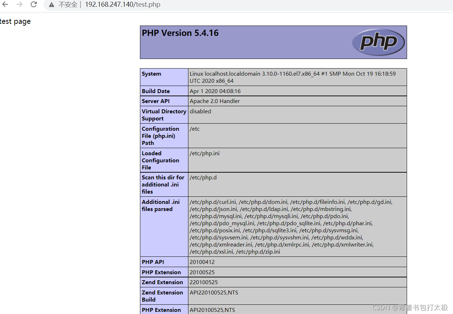
Task: Click the PHP elephant logo image
Action: 378,42
